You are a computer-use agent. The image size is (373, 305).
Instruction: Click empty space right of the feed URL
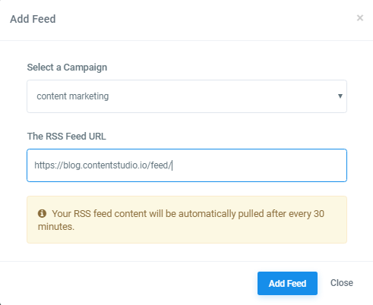258,165
